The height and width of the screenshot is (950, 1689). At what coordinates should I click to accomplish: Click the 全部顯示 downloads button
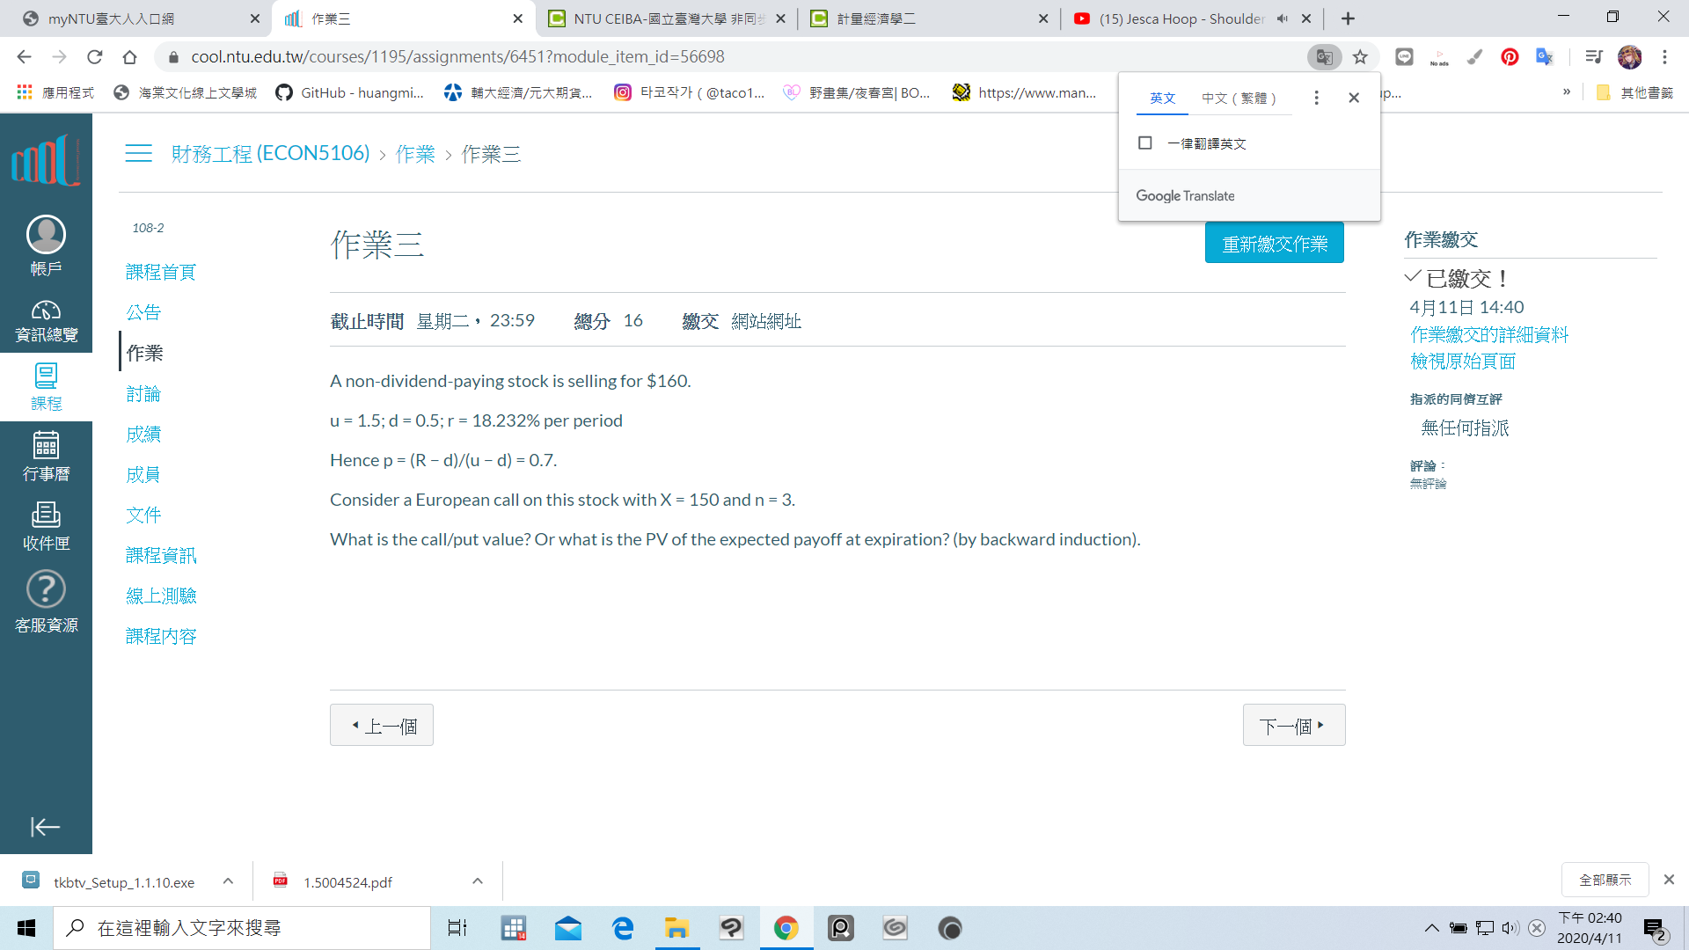pos(1605,880)
